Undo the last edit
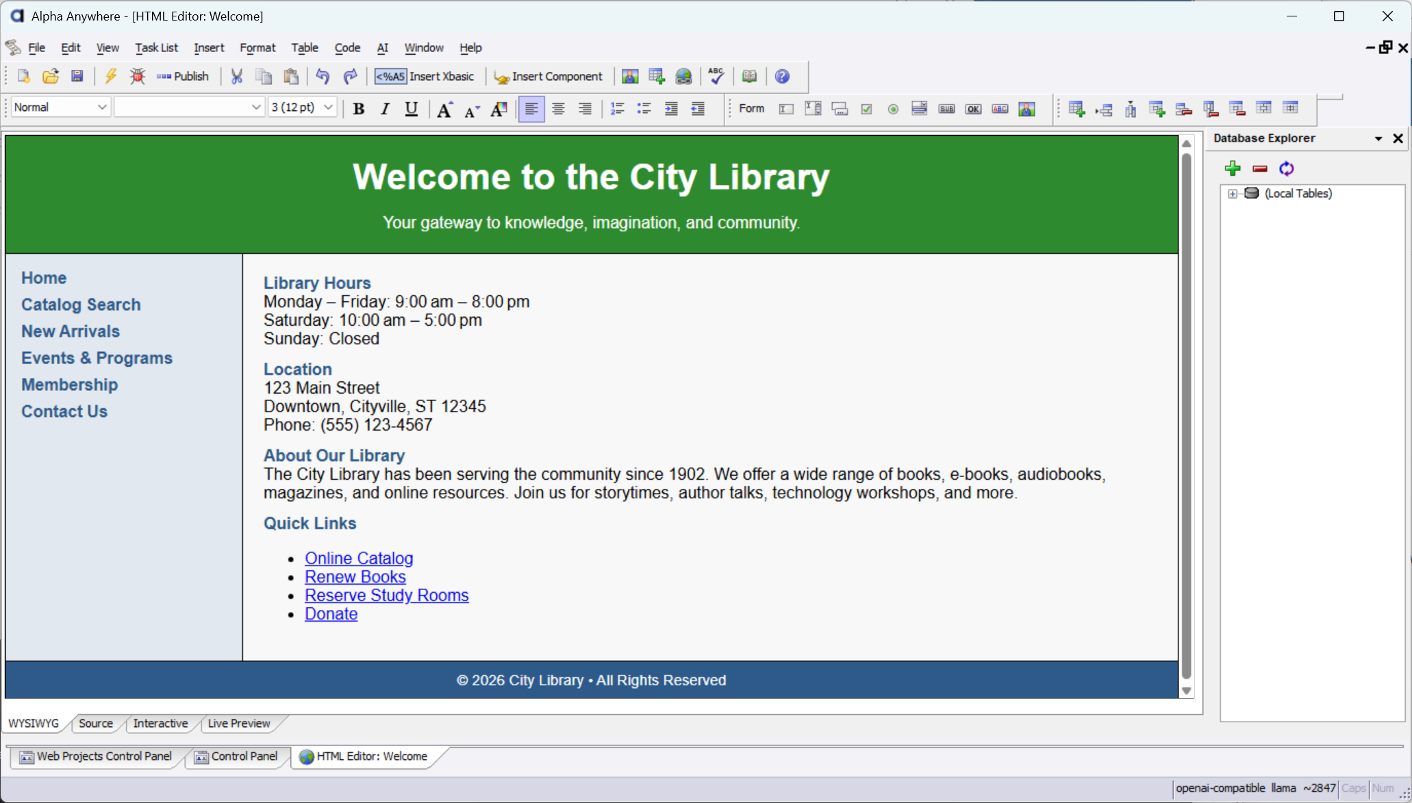 (x=323, y=76)
